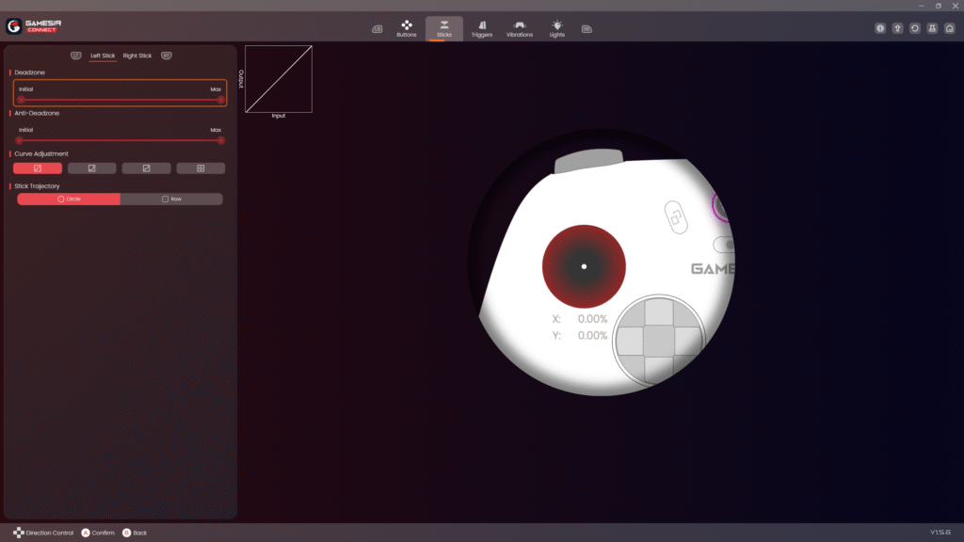Switch to the Left Stick tab

[x=103, y=56]
